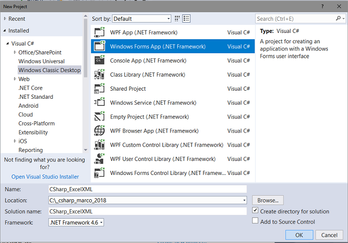Select Extensibility category
The width and height of the screenshot is (348, 243).
coord(33,132)
